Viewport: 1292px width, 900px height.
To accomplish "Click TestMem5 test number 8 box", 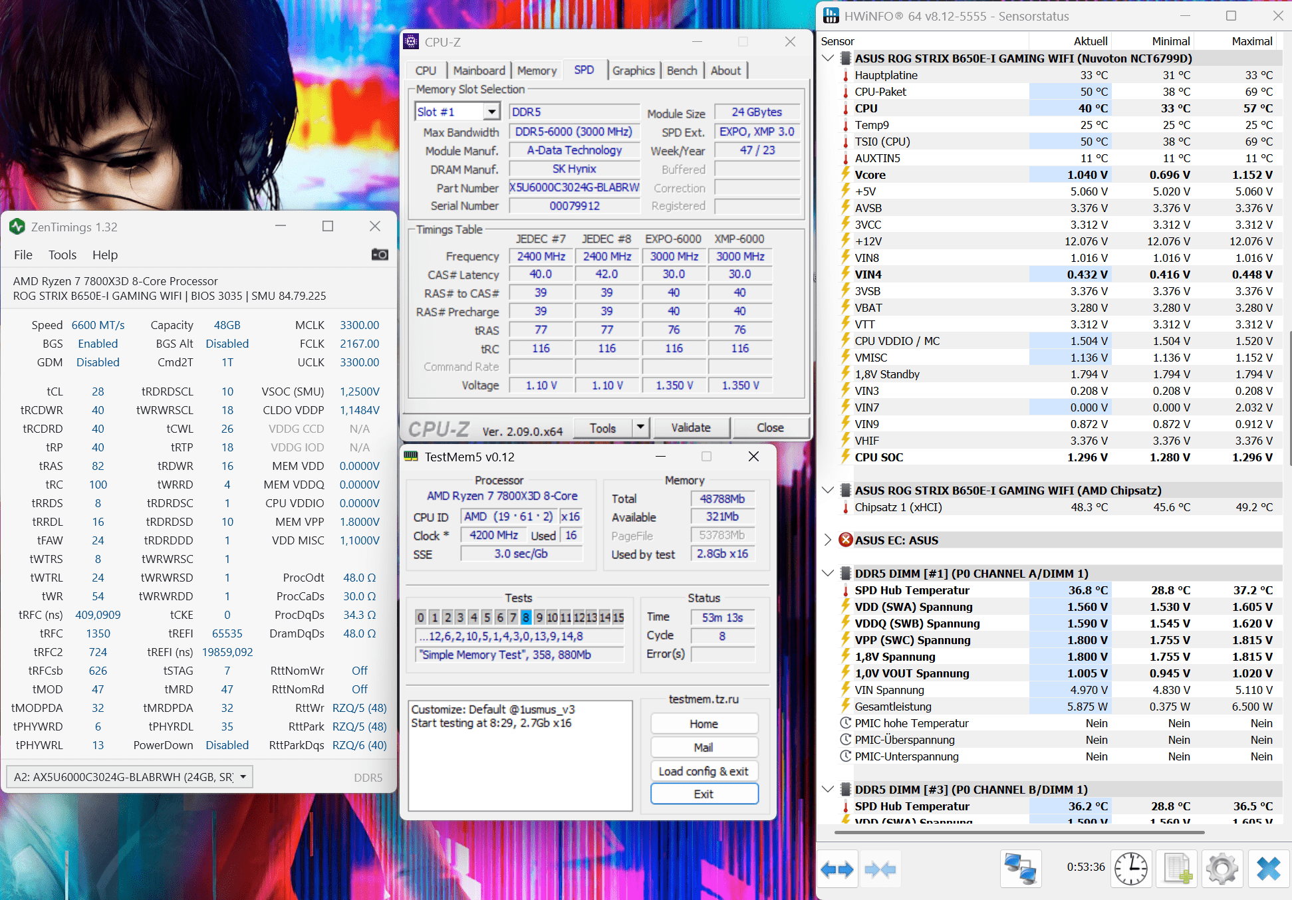I will coord(526,618).
